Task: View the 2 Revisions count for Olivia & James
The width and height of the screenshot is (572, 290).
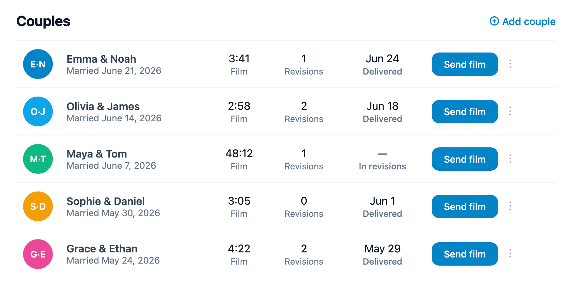Action: pyautogui.click(x=304, y=112)
